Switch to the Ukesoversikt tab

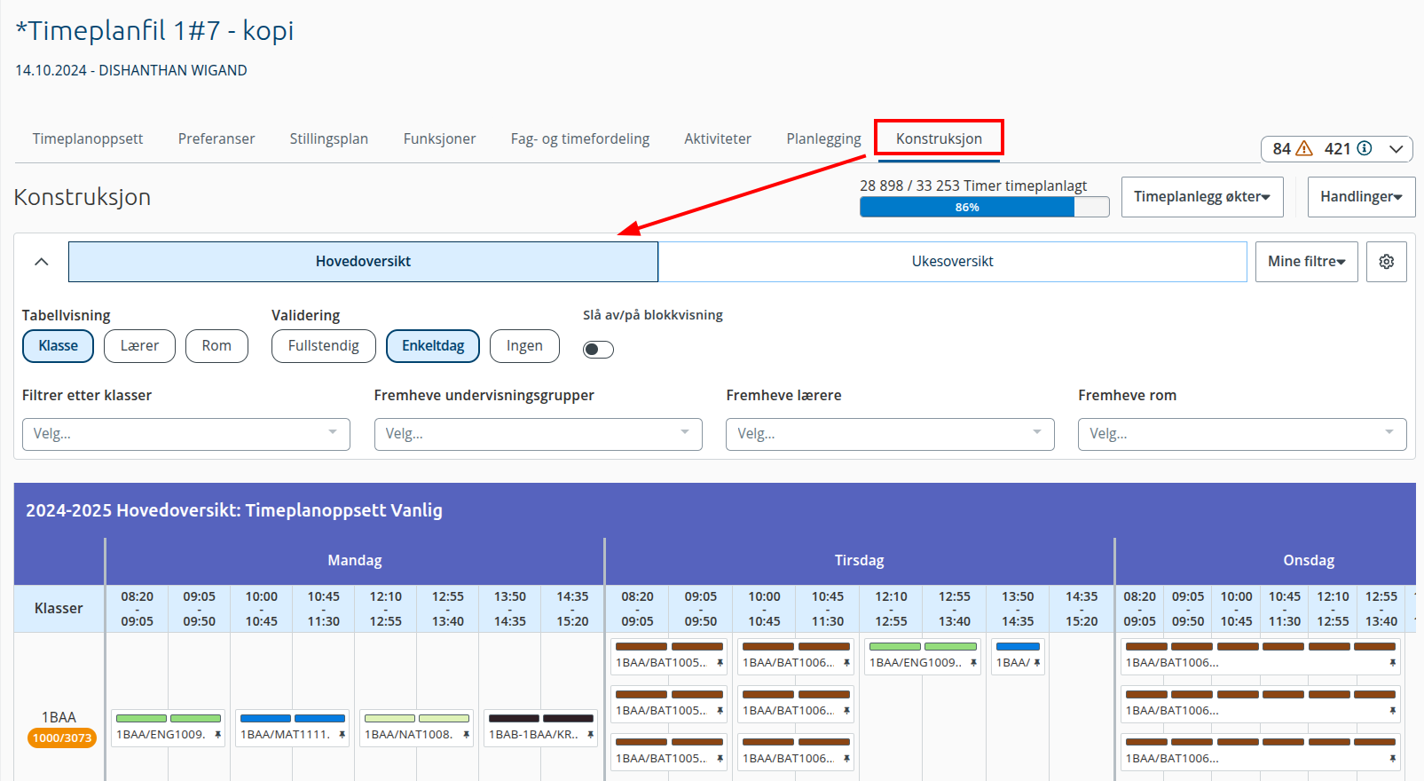click(x=952, y=262)
